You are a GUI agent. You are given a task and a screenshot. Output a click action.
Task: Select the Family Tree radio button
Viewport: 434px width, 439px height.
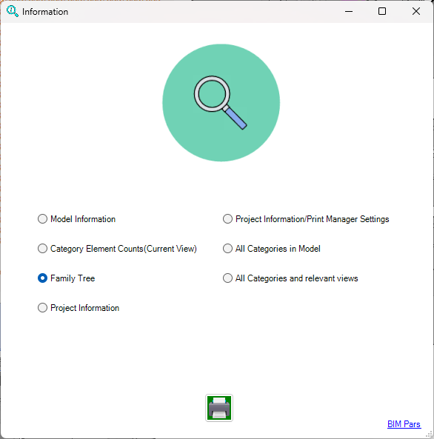(43, 278)
